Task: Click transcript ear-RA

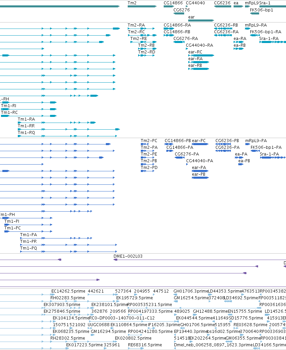Action: point(195,59)
